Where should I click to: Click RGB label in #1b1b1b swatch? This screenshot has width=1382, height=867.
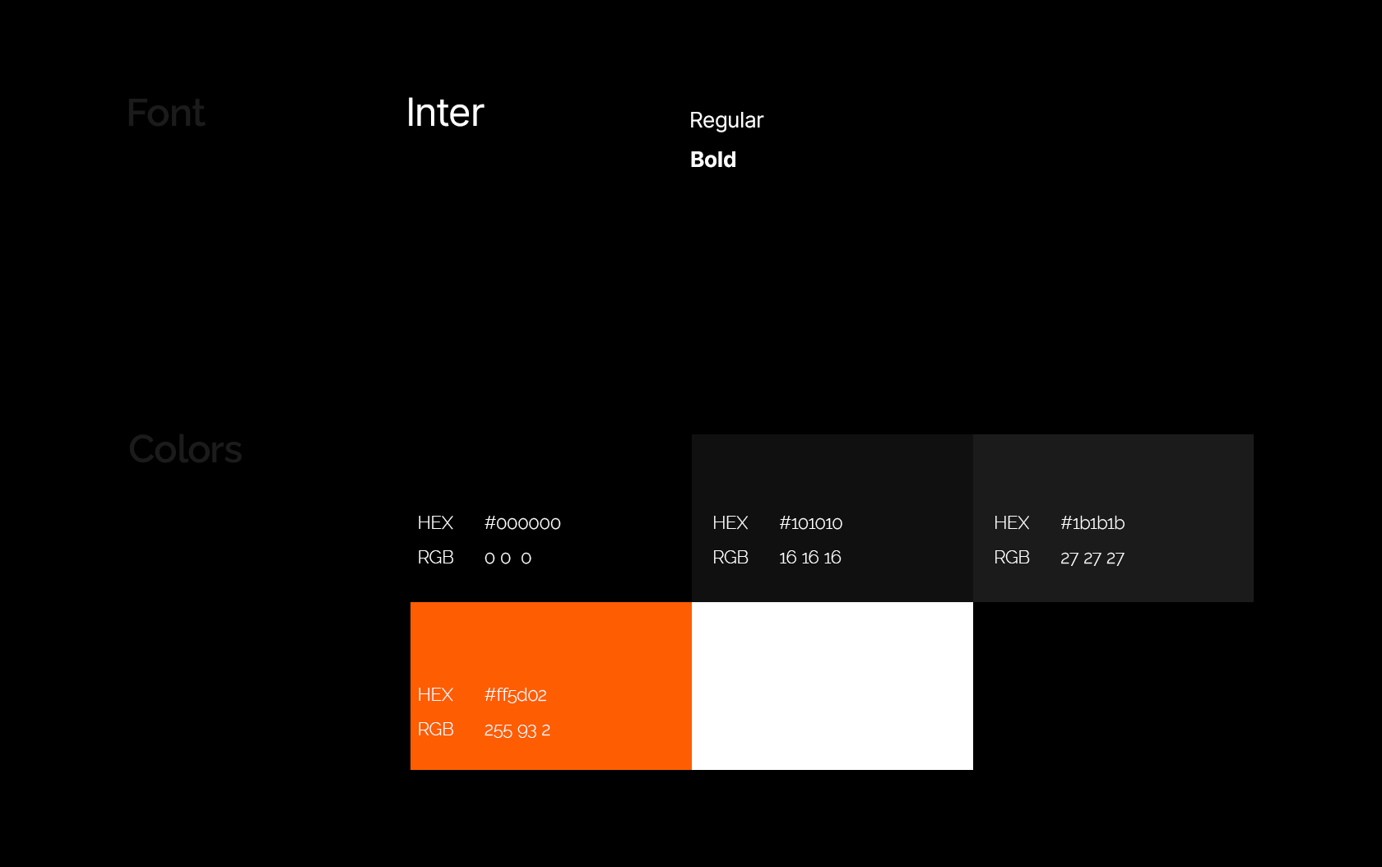pos(1011,558)
